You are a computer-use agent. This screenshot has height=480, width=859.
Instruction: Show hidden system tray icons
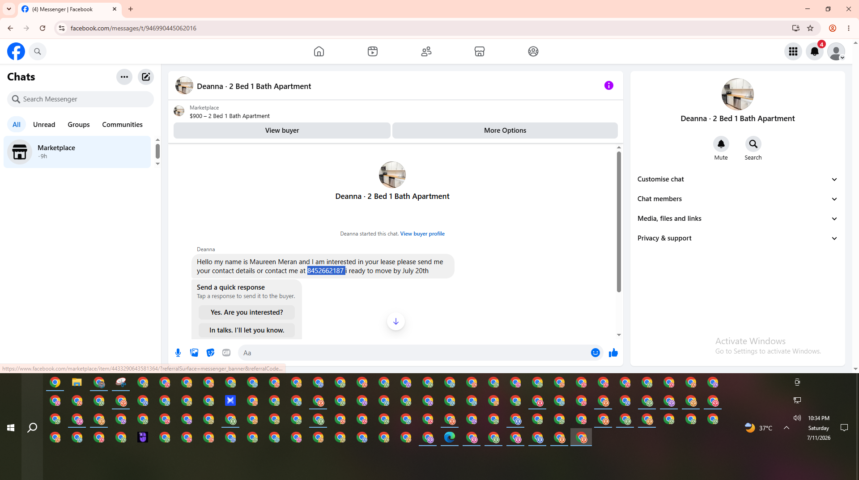(787, 428)
